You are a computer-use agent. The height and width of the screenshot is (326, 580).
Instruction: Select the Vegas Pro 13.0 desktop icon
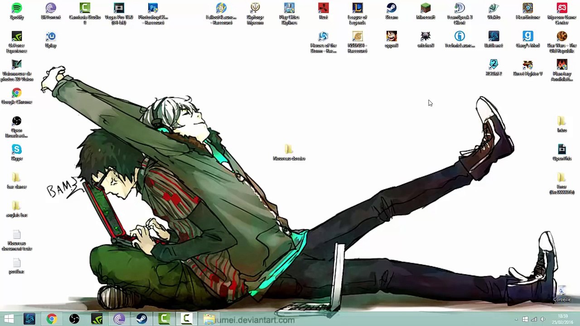[x=119, y=14]
